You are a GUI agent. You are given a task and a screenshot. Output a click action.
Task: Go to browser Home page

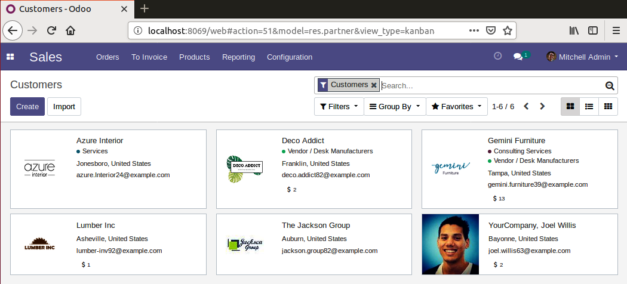70,30
